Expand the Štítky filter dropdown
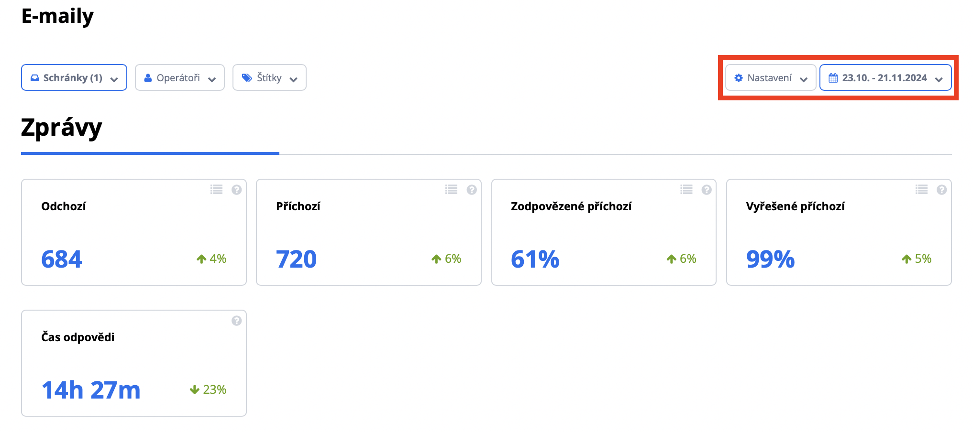Viewport: 973px width, 432px height. click(269, 78)
